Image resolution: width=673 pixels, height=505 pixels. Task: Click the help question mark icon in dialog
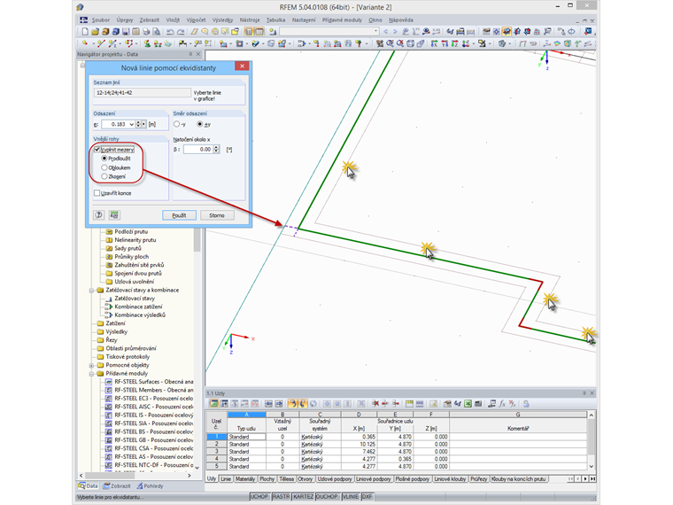click(x=98, y=215)
